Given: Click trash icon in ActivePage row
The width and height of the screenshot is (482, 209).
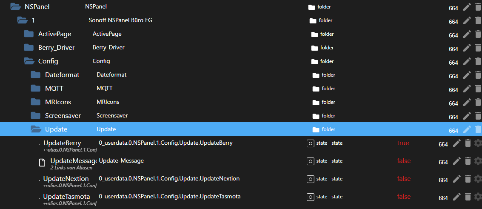Looking at the screenshot, I should (478, 34).
